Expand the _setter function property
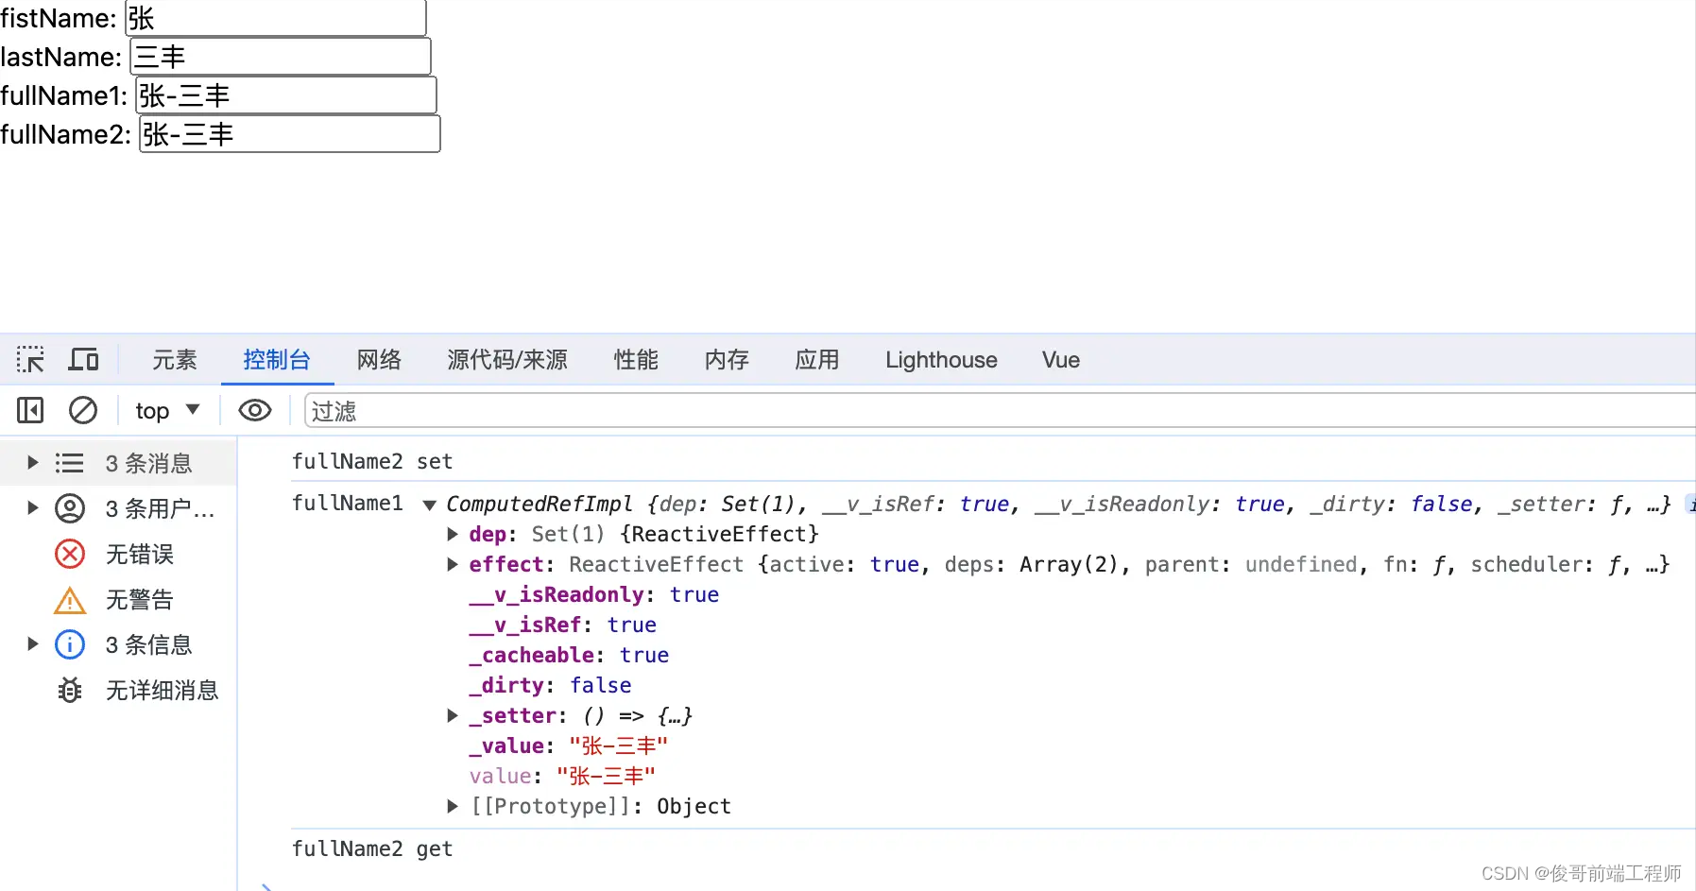This screenshot has height=891, width=1696. 453,715
